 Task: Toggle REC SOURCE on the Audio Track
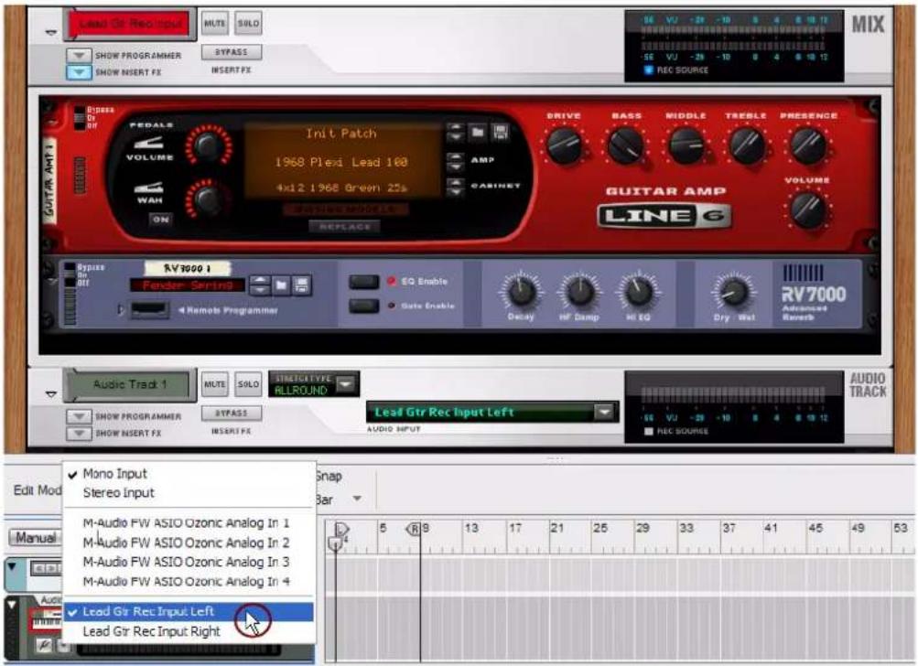[649, 431]
